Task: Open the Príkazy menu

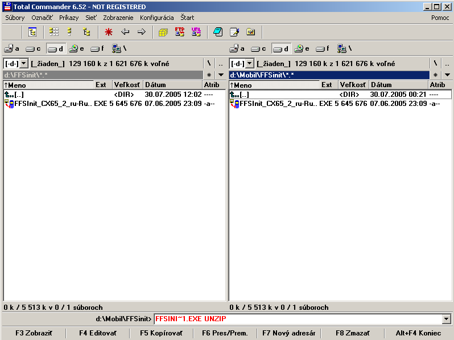Action: pyautogui.click(x=69, y=18)
